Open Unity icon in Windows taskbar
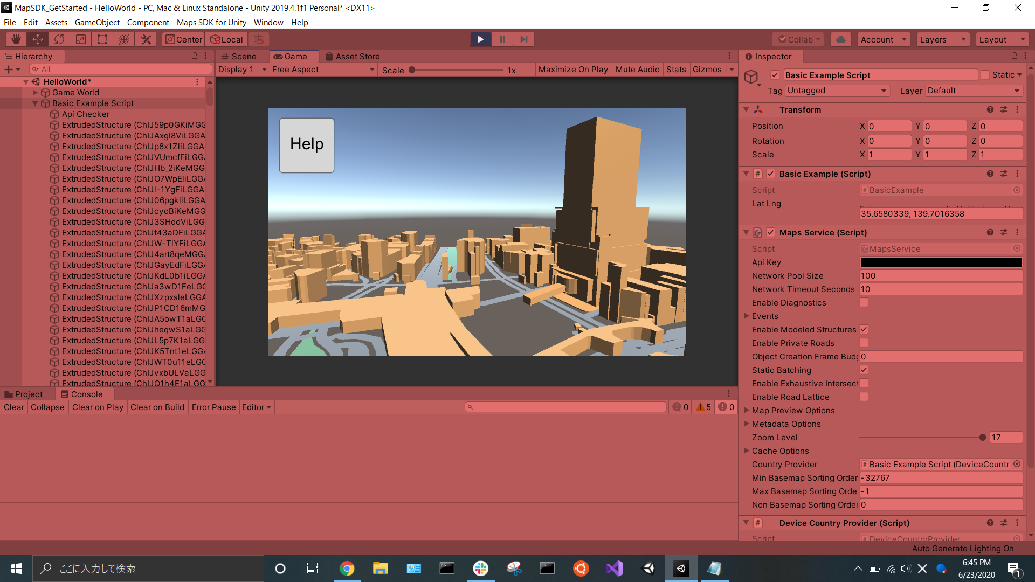Screen dimensions: 1035x582 click(681, 568)
